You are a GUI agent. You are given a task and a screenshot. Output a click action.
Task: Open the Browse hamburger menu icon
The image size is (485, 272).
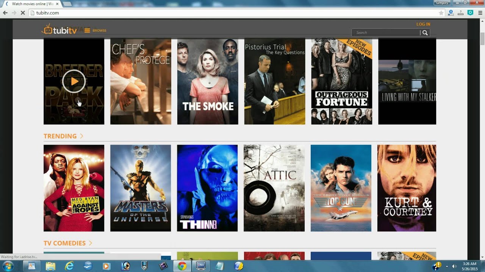87,31
